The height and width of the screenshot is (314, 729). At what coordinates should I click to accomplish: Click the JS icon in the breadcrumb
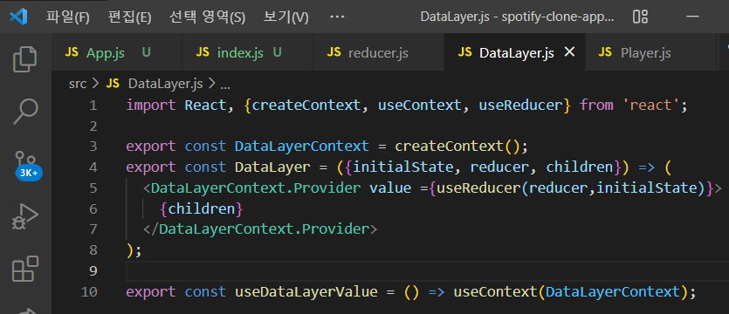click(113, 84)
